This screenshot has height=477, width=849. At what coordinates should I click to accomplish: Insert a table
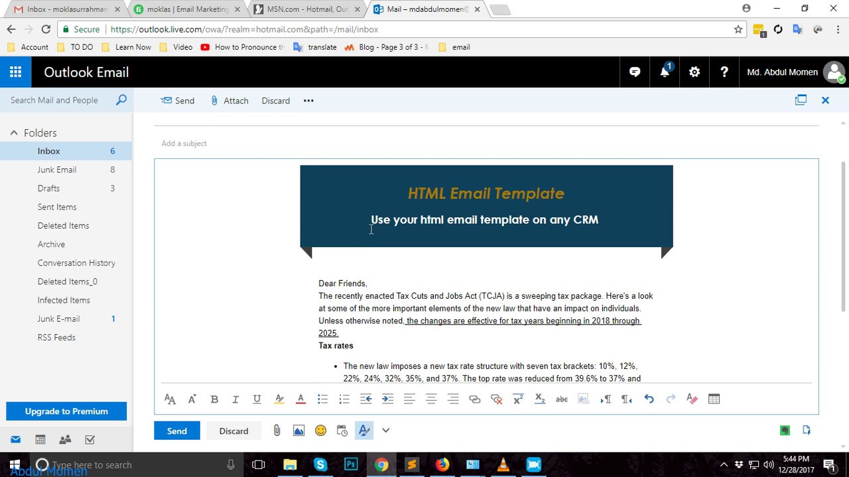pyautogui.click(x=714, y=399)
